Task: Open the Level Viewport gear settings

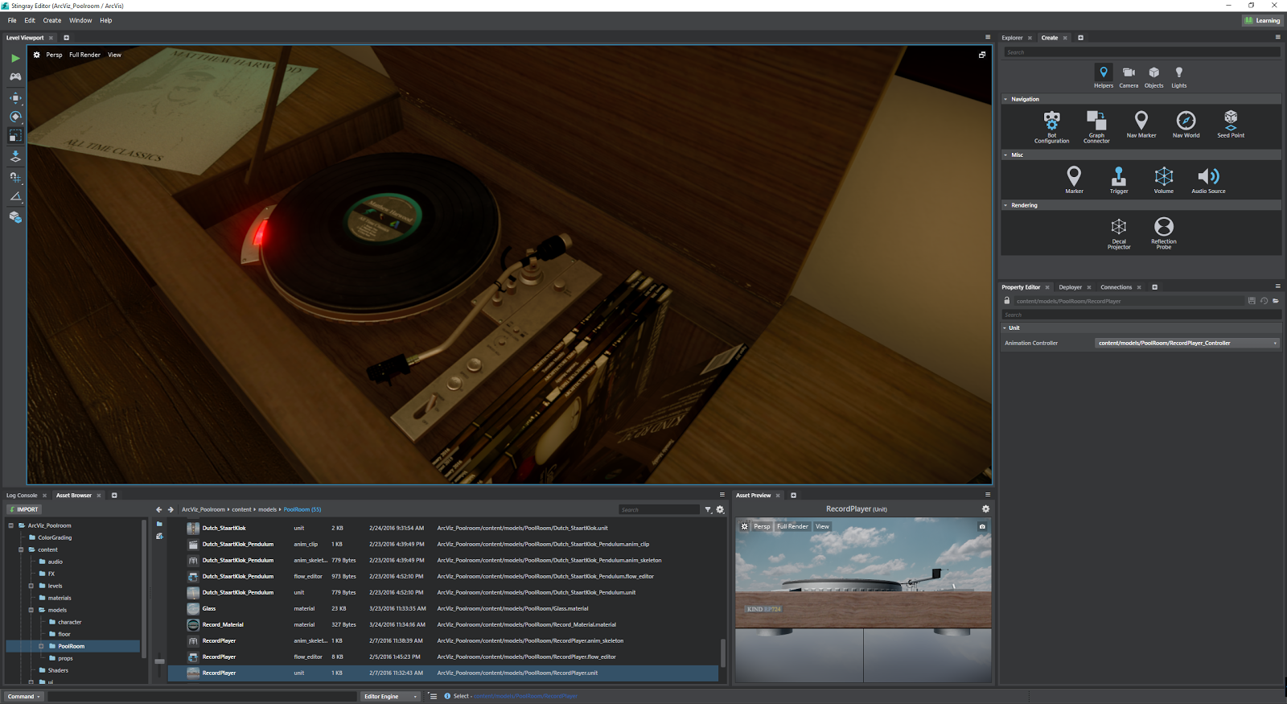Action: [x=36, y=55]
